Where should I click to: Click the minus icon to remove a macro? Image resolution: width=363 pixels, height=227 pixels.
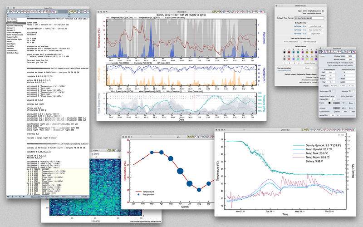point(16,197)
